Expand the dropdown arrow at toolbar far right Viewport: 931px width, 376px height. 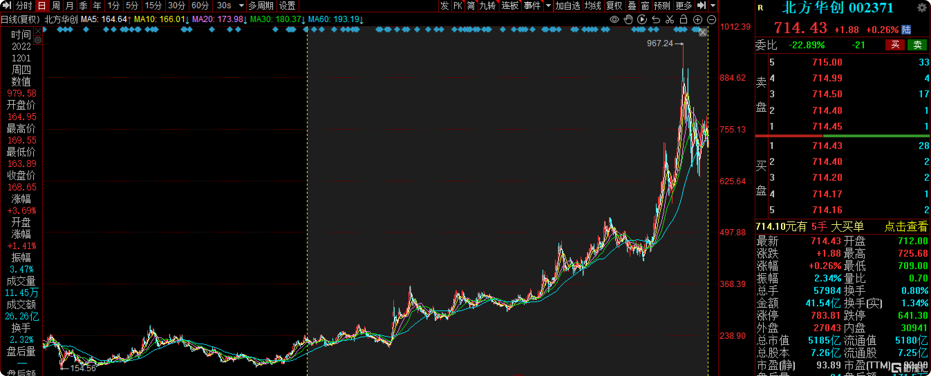[713, 6]
